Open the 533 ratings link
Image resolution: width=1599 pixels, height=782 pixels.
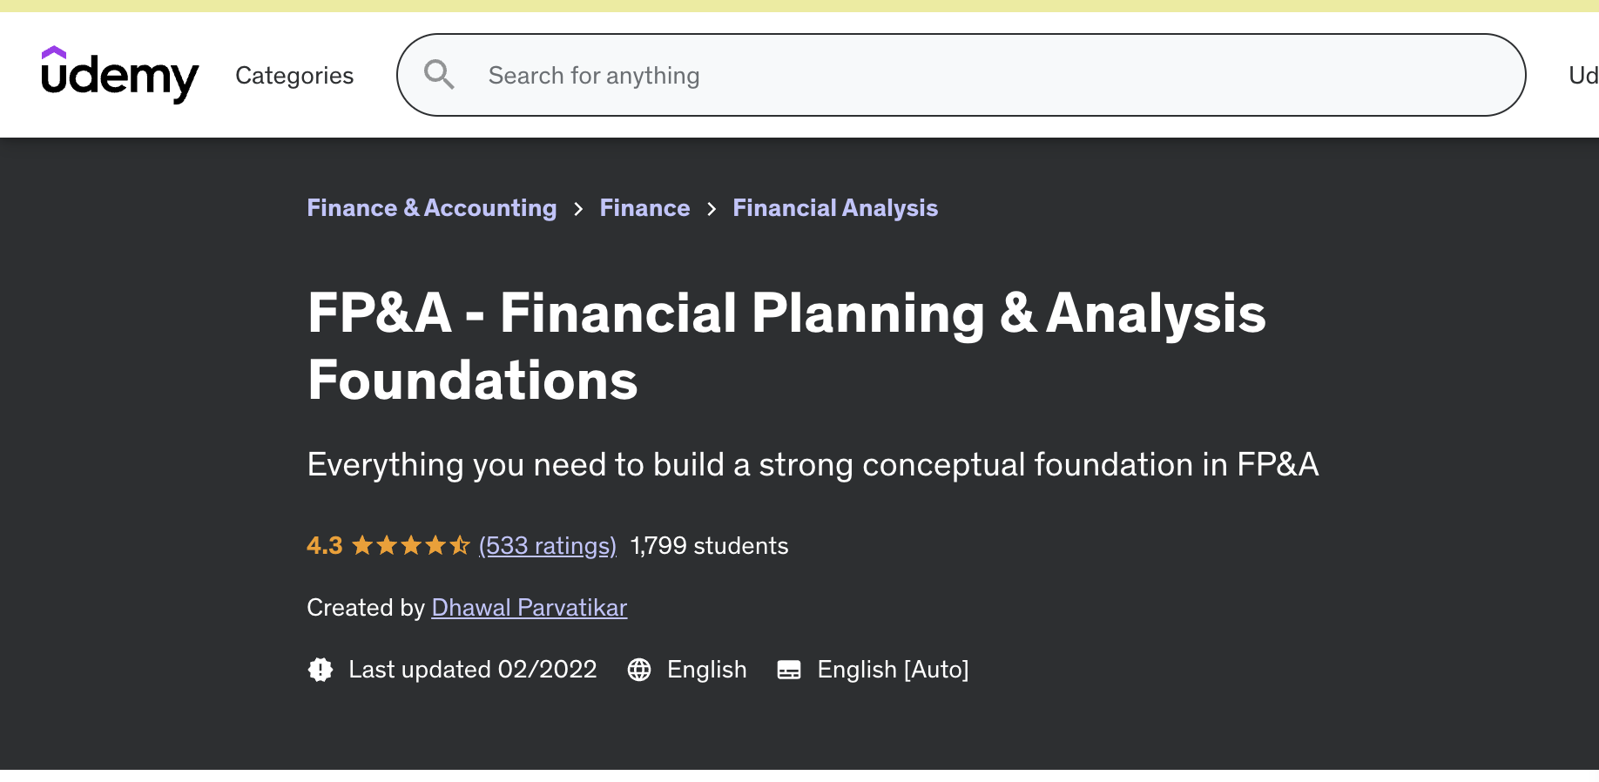pos(548,545)
